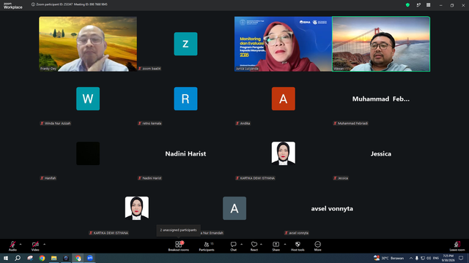Click the icon left of the grid view button
469x263 pixels.
pos(418,5)
